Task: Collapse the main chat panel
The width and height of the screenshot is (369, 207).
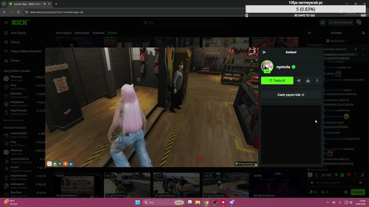Action: point(309,33)
